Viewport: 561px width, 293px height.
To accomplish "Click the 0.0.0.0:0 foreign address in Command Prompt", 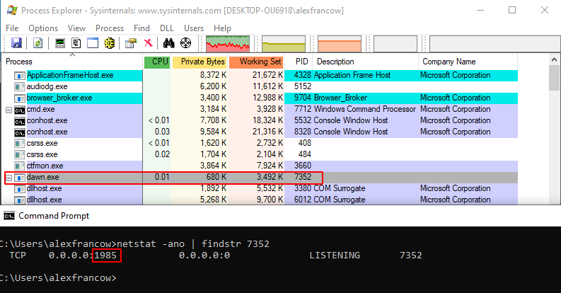I will pyautogui.click(x=204, y=255).
